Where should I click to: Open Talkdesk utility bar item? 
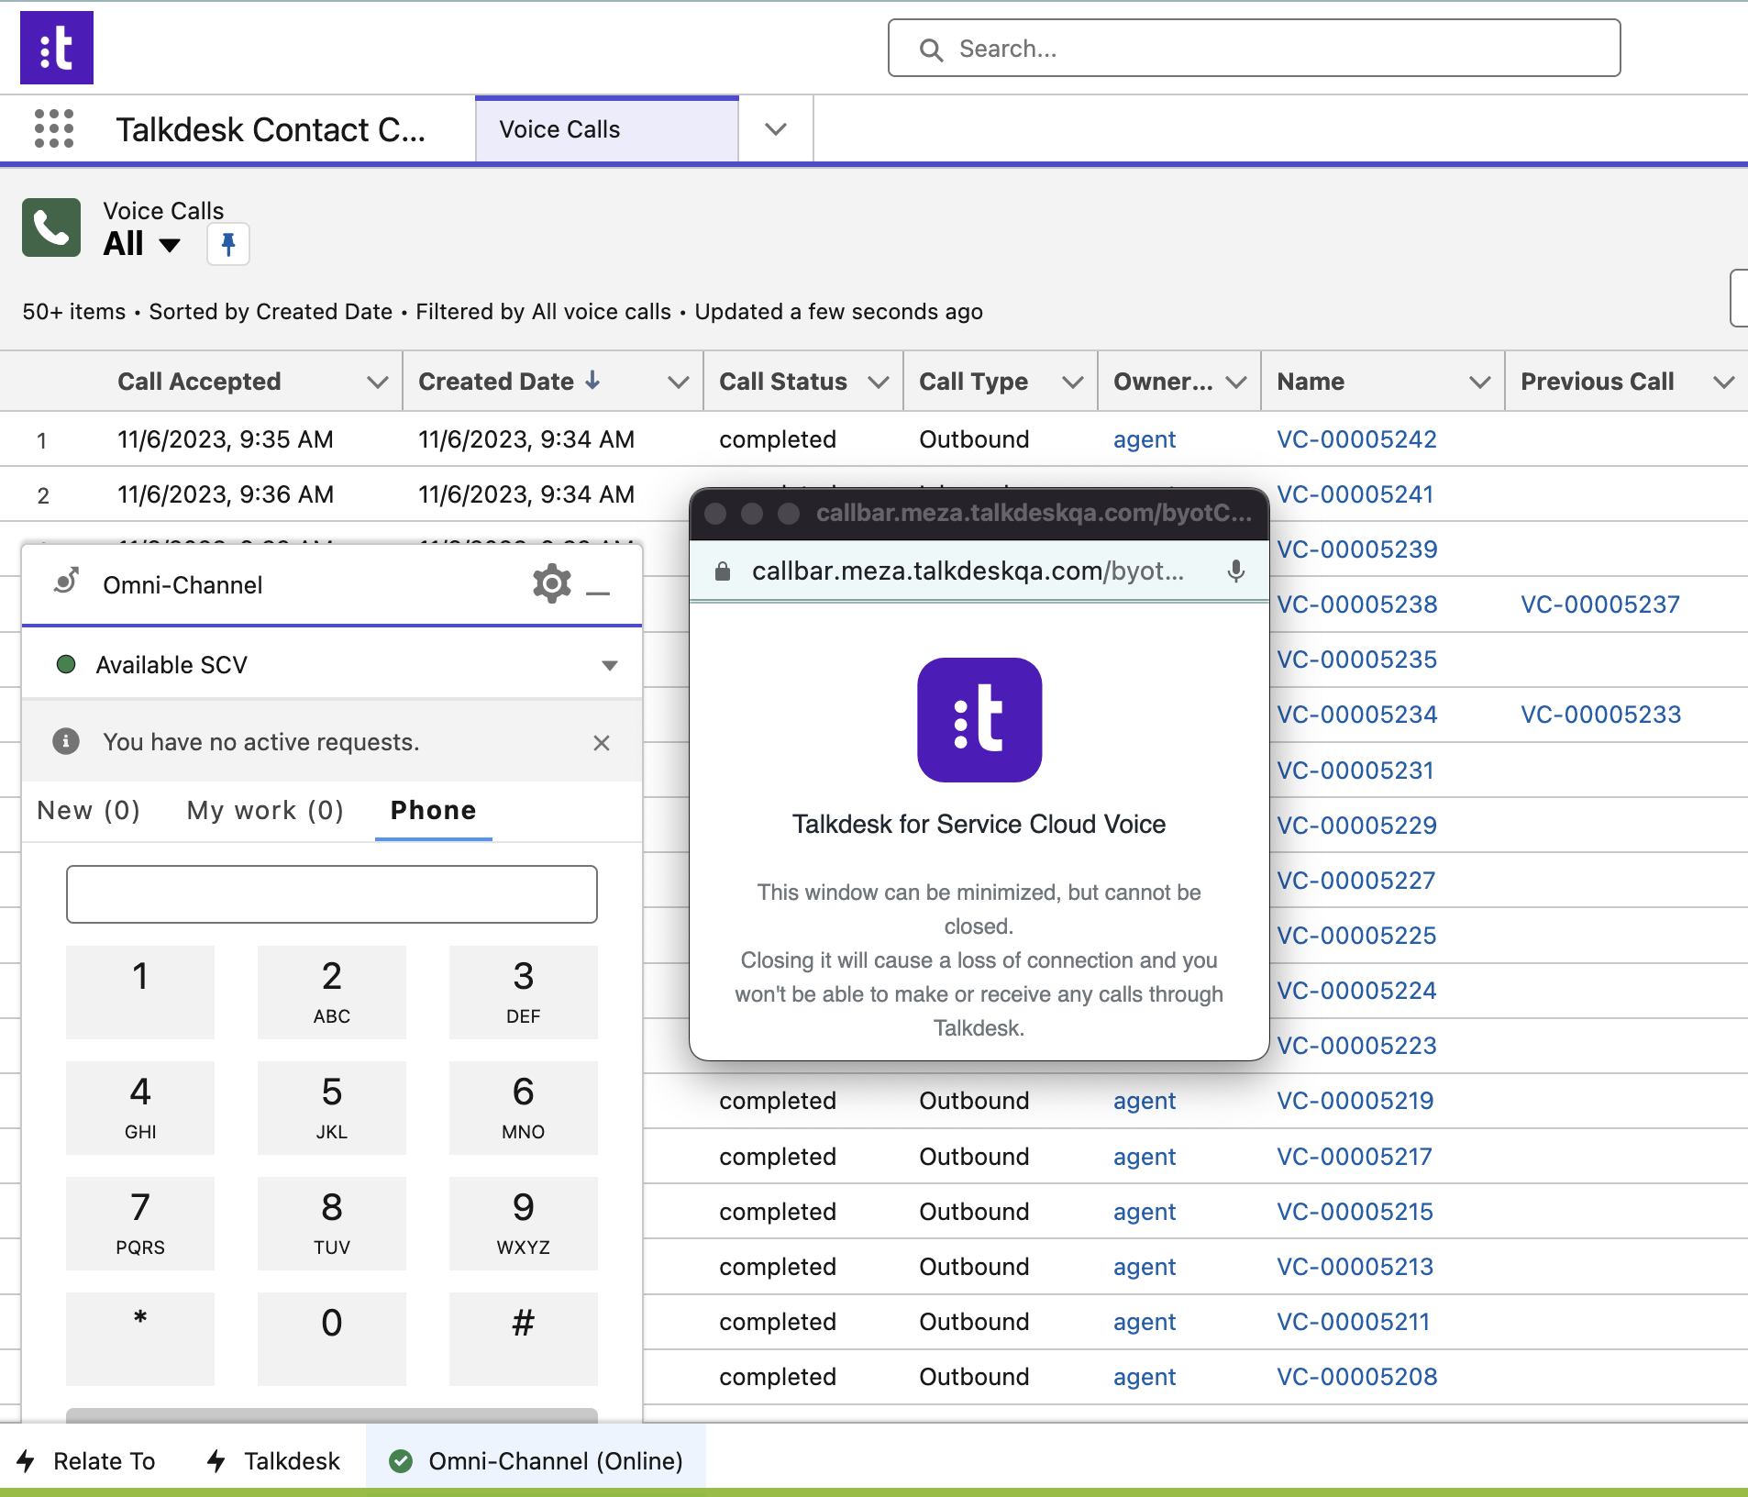coord(274,1460)
